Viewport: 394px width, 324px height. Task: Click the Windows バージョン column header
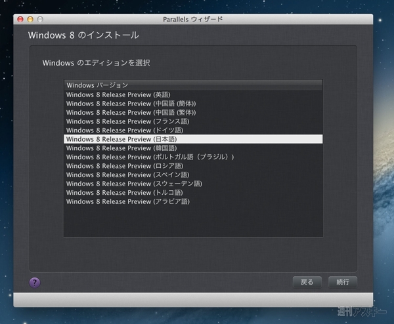click(x=193, y=85)
